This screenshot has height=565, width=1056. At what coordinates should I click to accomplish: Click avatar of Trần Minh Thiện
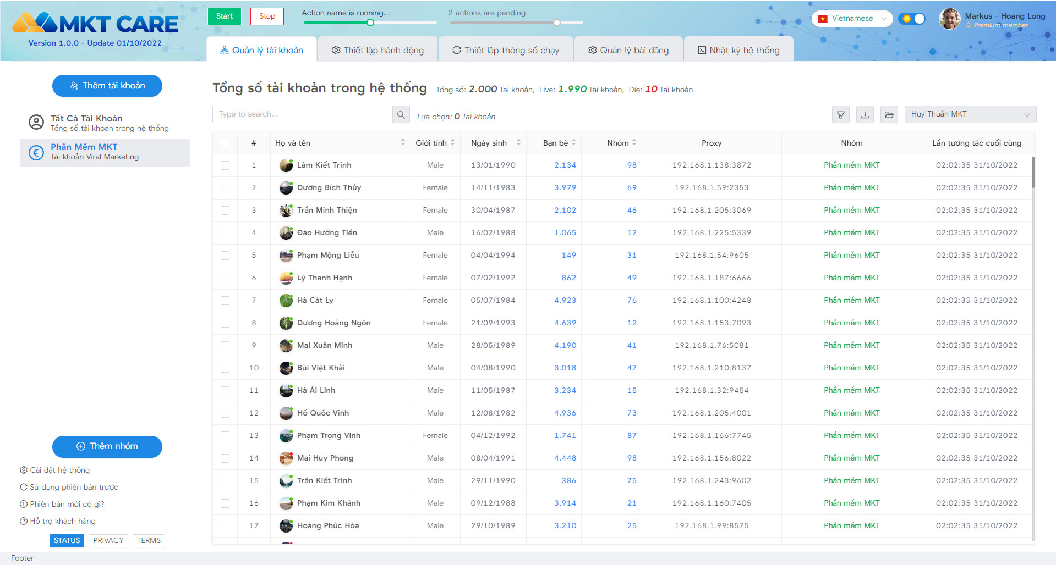pyautogui.click(x=286, y=210)
